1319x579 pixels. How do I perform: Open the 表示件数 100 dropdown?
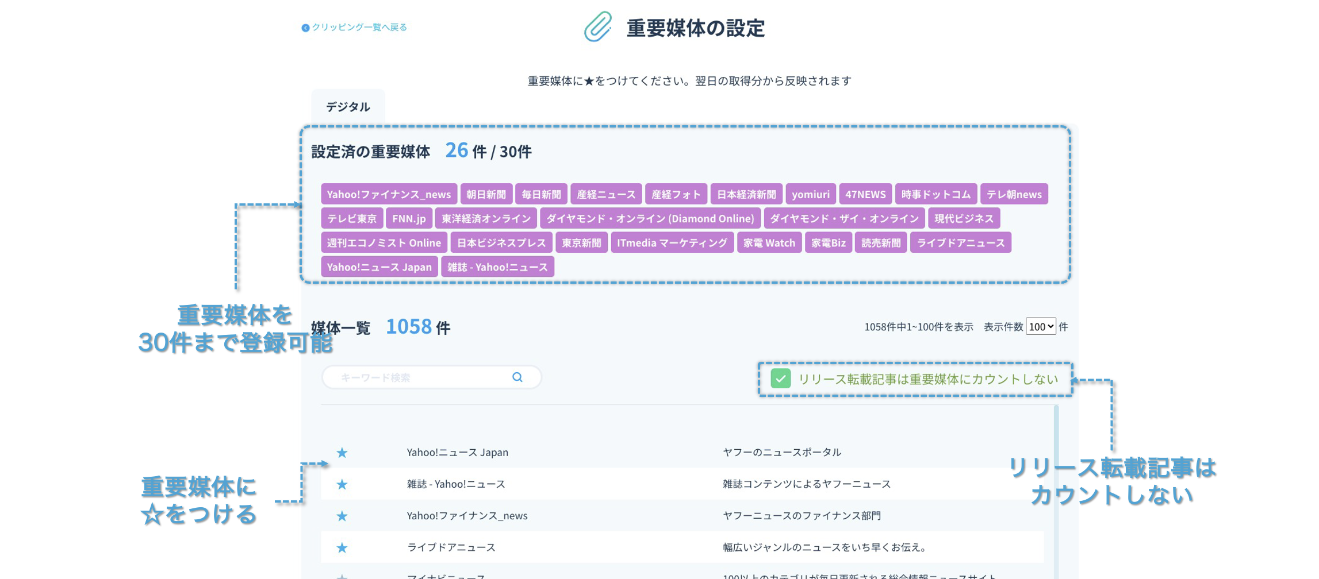click(1041, 327)
